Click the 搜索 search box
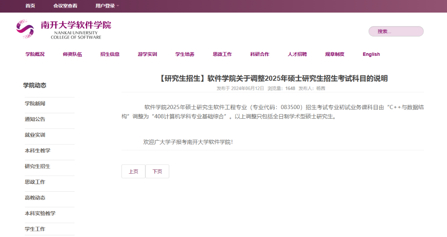 (x=396, y=31)
